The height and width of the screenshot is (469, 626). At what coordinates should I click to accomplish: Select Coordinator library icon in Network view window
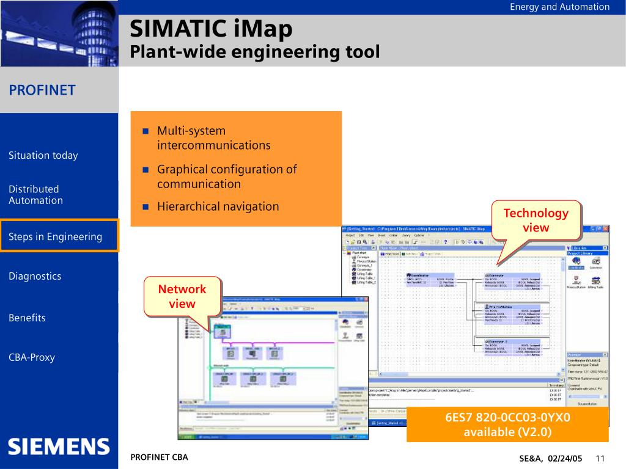[345, 324]
